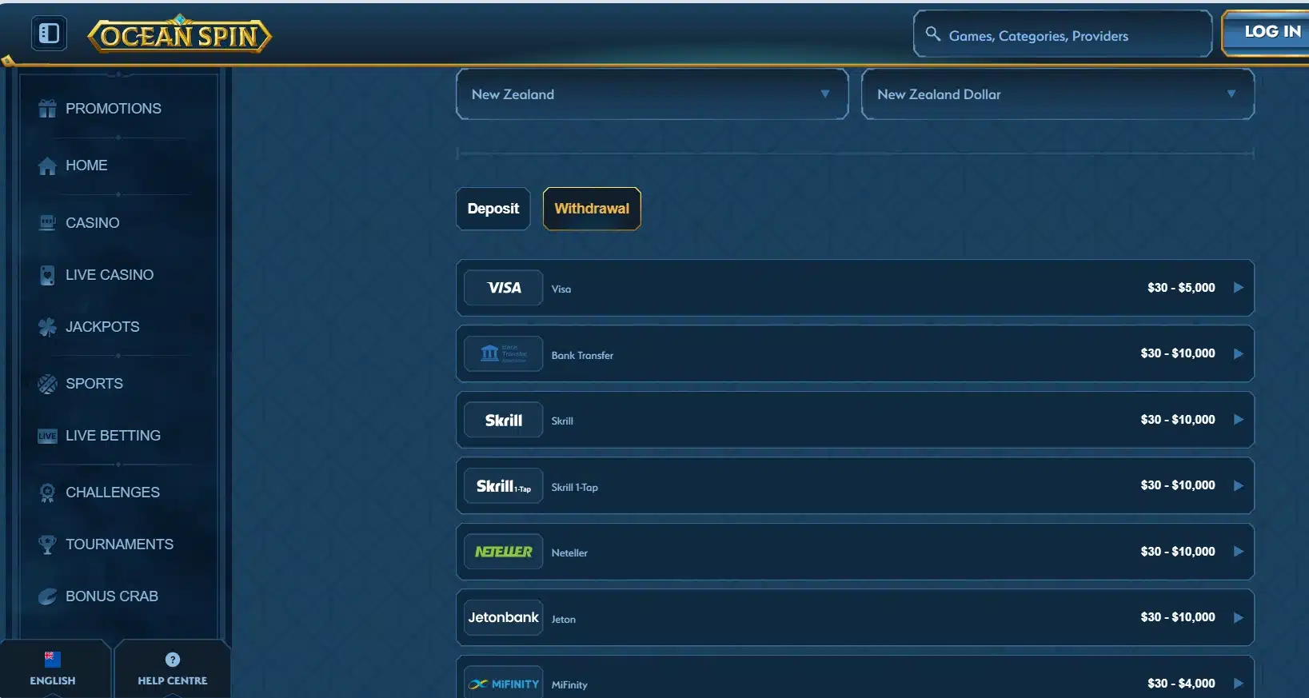Click the Neteller logo
Image resolution: width=1309 pixels, height=698 pixels.
(503, 552)
